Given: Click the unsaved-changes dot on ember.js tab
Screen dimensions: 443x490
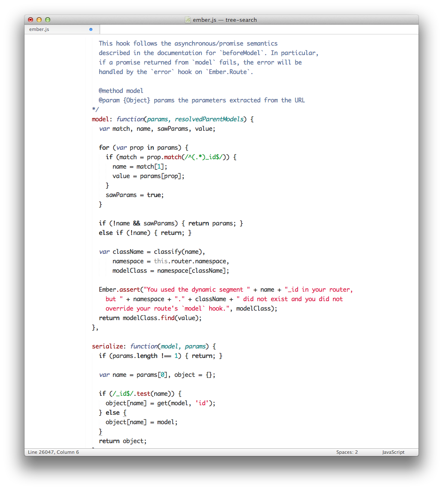Looking at the screenshot, I should point(91,30).
